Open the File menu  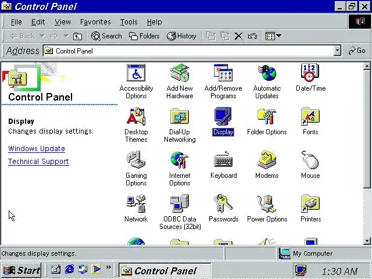point(16,22)
